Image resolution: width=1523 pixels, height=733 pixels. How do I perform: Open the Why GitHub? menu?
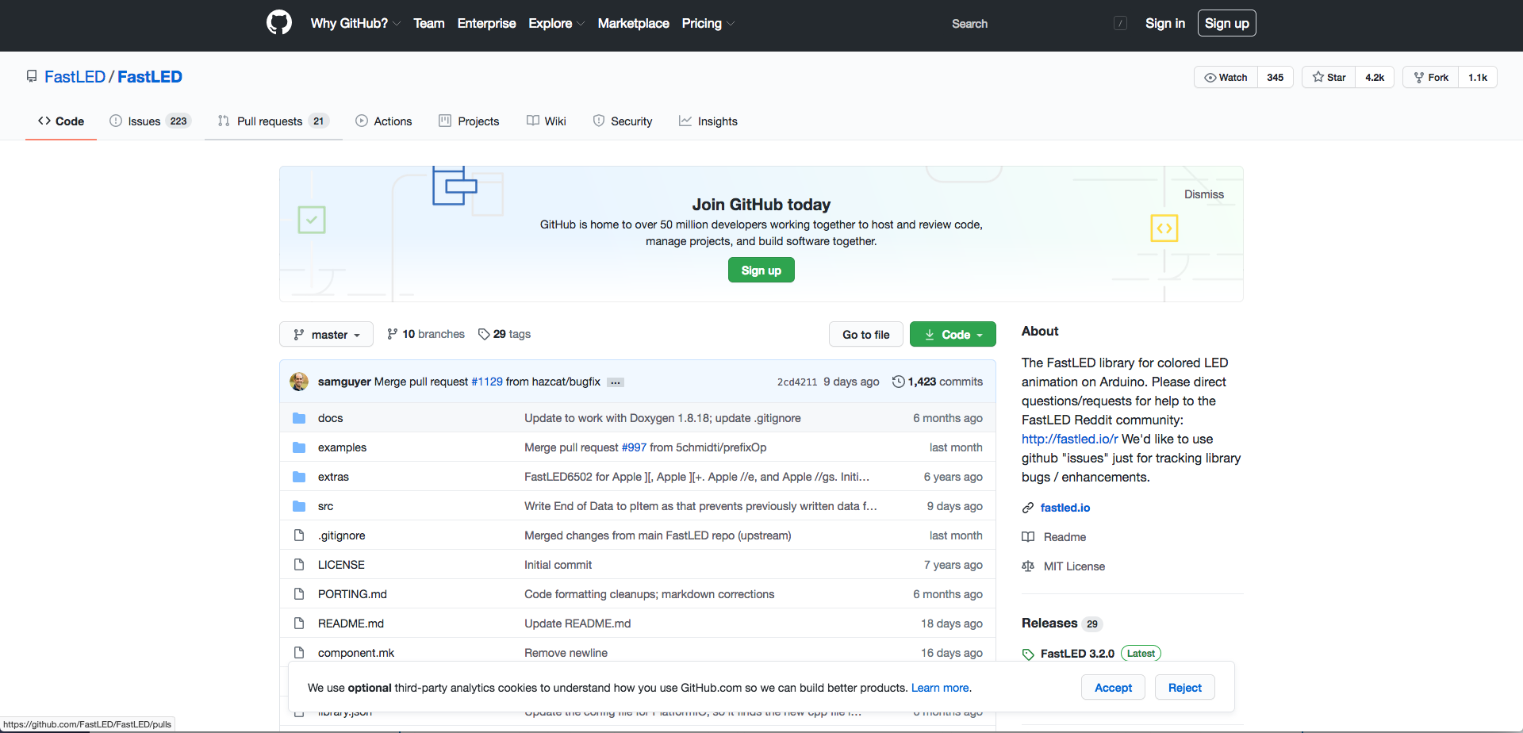tap(355, 24)
